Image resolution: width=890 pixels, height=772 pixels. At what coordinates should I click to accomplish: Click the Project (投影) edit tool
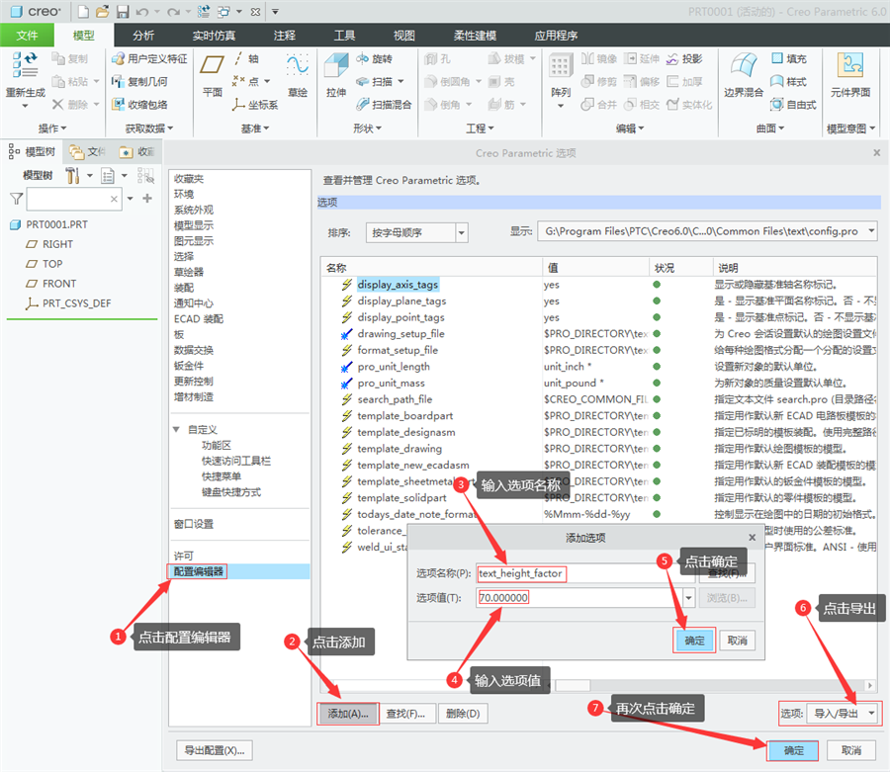tap(684, 58)
